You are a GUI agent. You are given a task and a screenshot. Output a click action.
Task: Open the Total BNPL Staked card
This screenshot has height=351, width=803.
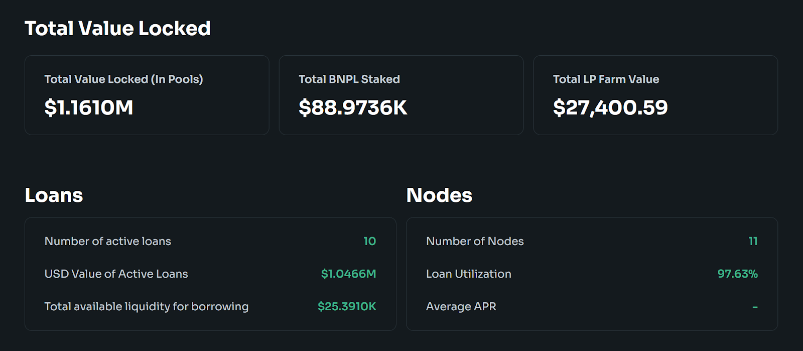pos(401,95)
